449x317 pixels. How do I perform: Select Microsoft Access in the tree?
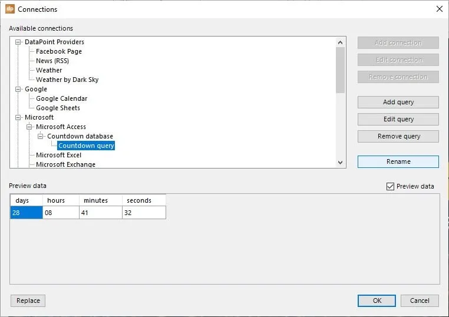coord(61,127)
